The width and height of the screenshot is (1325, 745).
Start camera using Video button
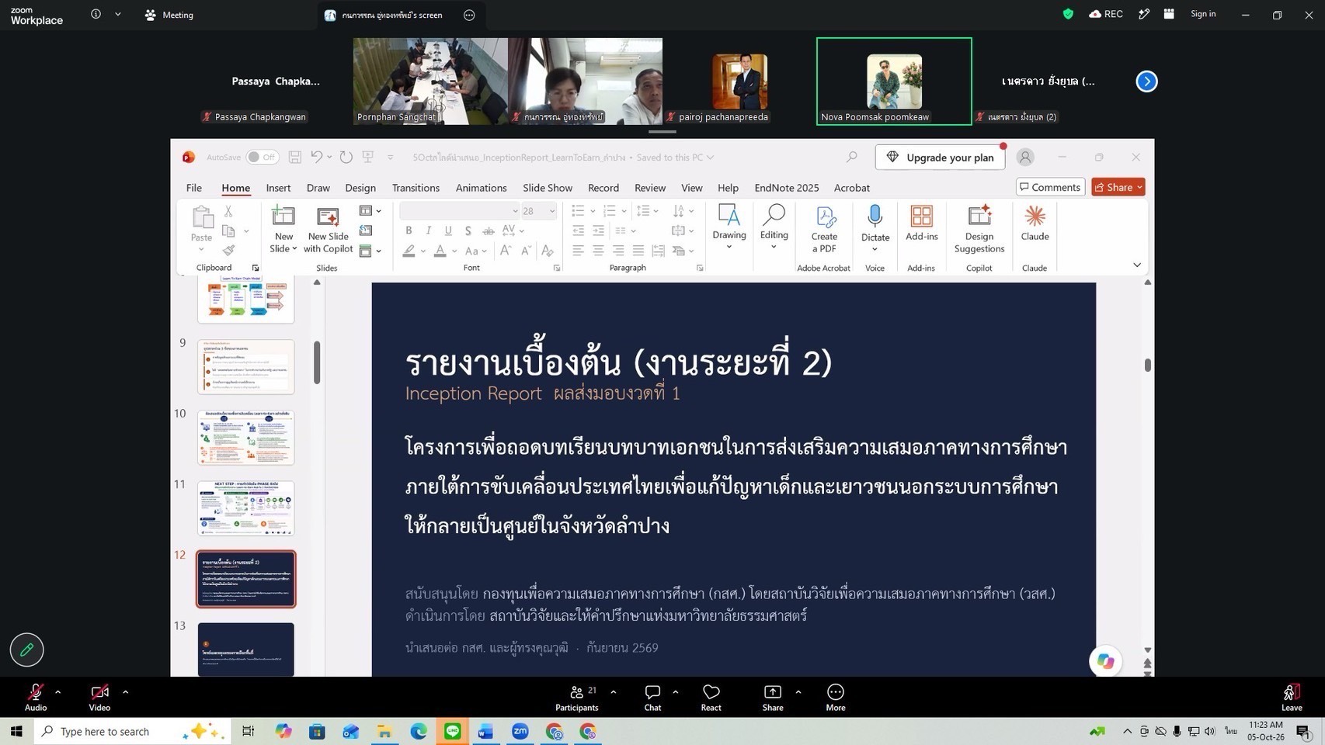tap(99, 697)
